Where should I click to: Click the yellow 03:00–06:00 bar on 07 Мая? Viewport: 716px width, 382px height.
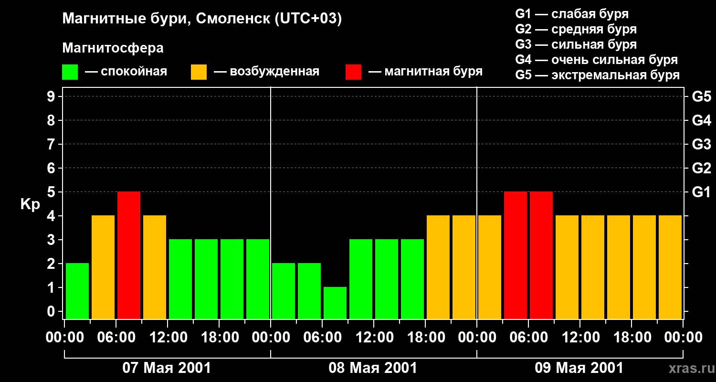pos(103,267)
